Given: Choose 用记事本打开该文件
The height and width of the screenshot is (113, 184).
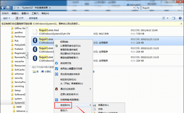Looking at the screenshot, I should pos(73,54).
